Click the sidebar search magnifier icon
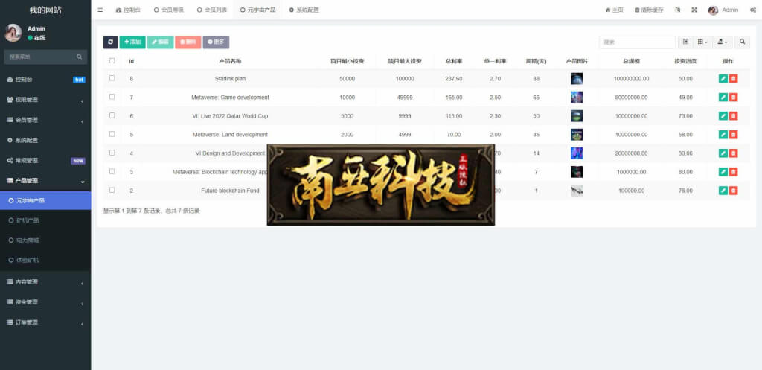Viewport: 762px width, 370px height. pos(79,57)
